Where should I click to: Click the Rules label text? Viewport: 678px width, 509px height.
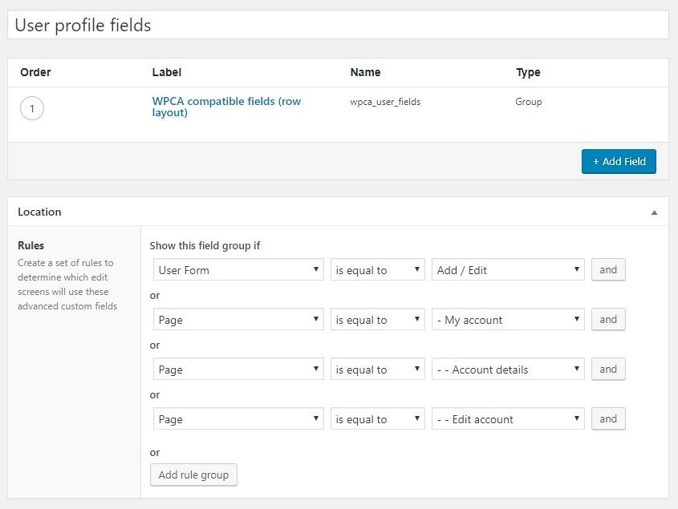(30, 245)
